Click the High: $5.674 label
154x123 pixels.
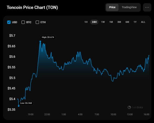tap(48, 37)
